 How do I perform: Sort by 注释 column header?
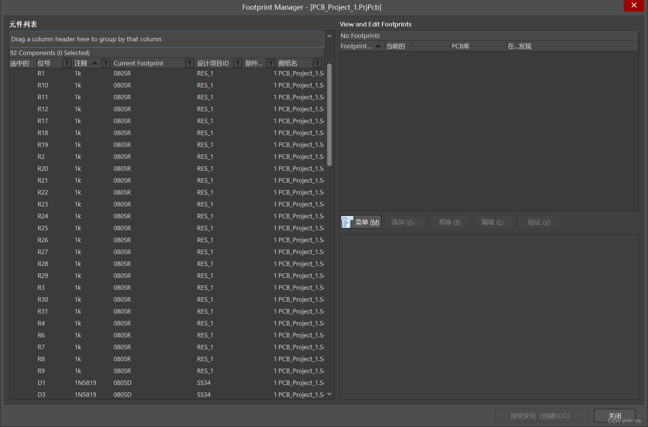click(81, 63)
